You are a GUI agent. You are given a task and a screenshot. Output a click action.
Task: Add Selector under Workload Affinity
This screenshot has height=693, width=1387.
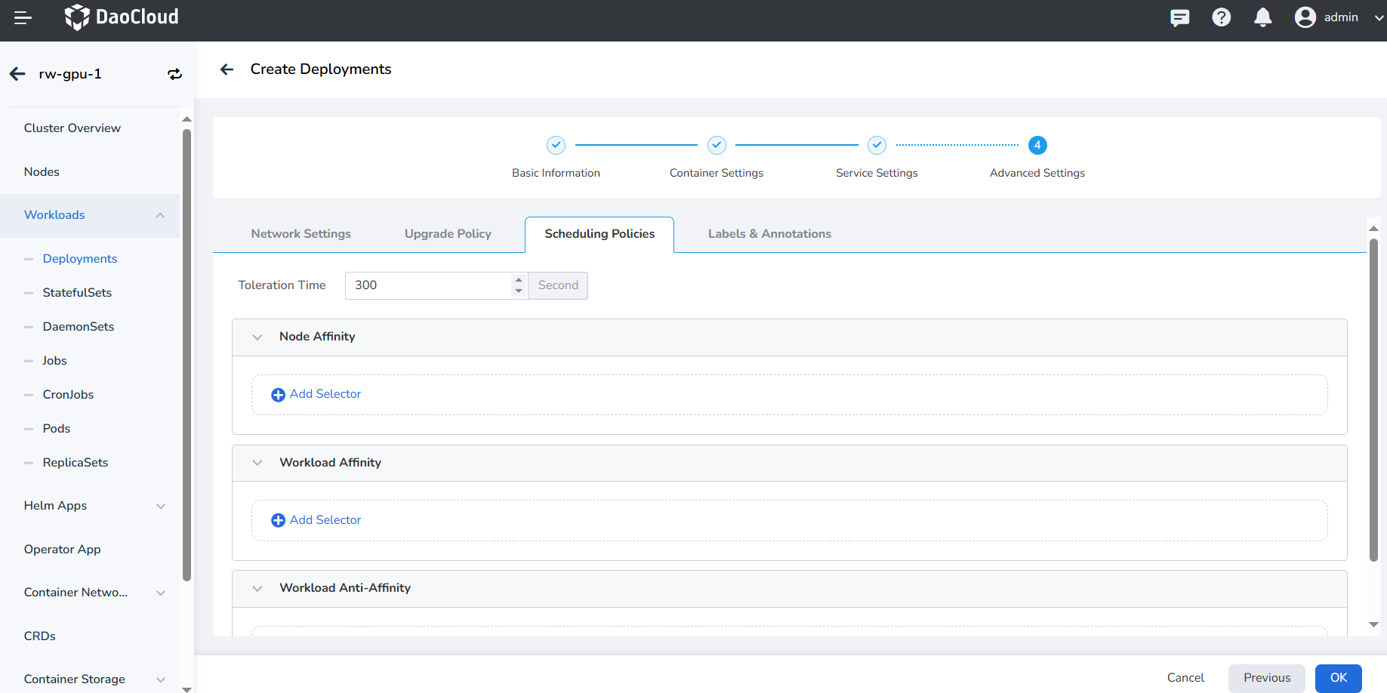pos(325,520)
